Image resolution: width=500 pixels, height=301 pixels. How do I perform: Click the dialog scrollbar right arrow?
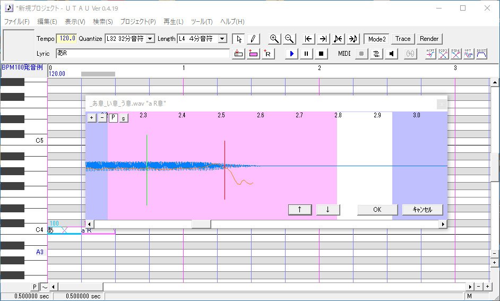[x=443, y=224]
